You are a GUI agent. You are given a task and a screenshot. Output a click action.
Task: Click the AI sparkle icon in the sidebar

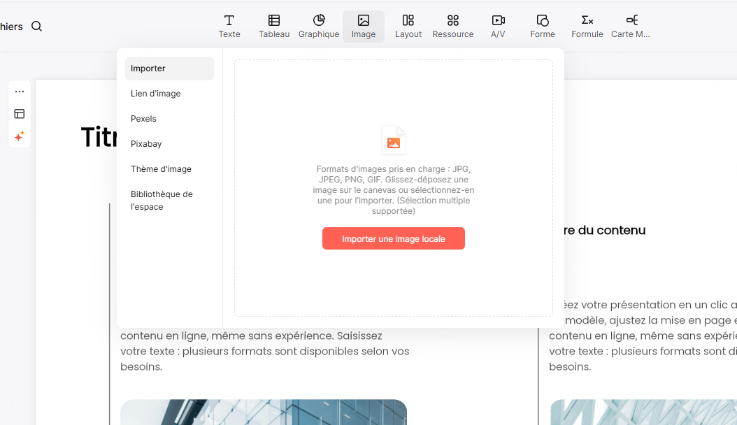tap(20, 136)
